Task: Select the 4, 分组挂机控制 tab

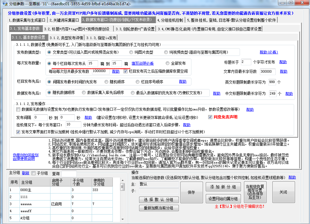Action: (x=170, y=20)
